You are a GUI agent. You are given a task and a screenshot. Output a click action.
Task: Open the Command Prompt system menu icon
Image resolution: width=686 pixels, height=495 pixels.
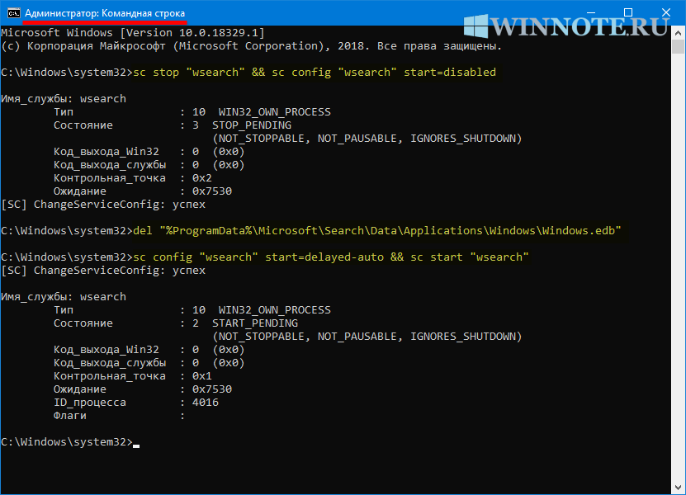coord(12,13)
